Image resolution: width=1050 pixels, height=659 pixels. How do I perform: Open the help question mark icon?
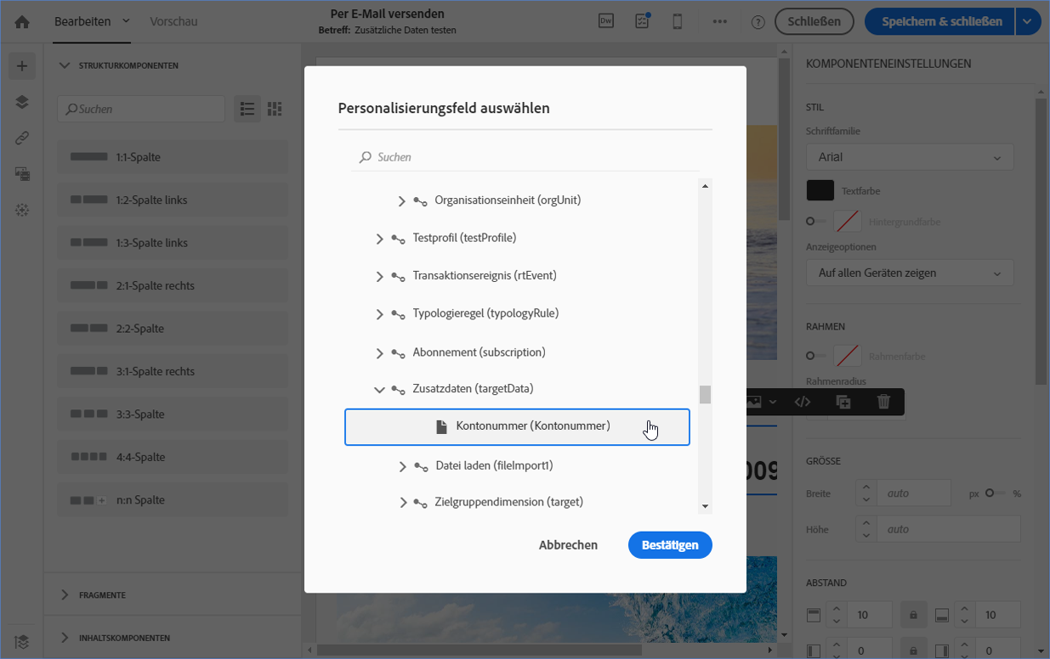point(758,22)
